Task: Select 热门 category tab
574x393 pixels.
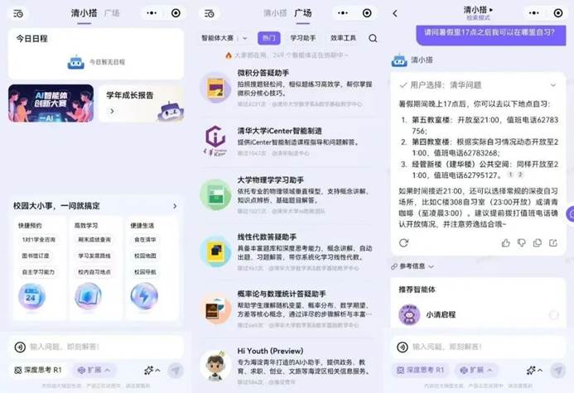Action: (269, 38)
